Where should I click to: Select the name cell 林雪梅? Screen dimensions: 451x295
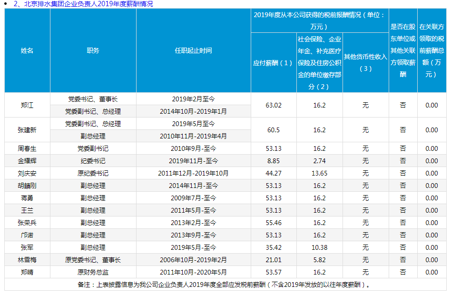27,260
